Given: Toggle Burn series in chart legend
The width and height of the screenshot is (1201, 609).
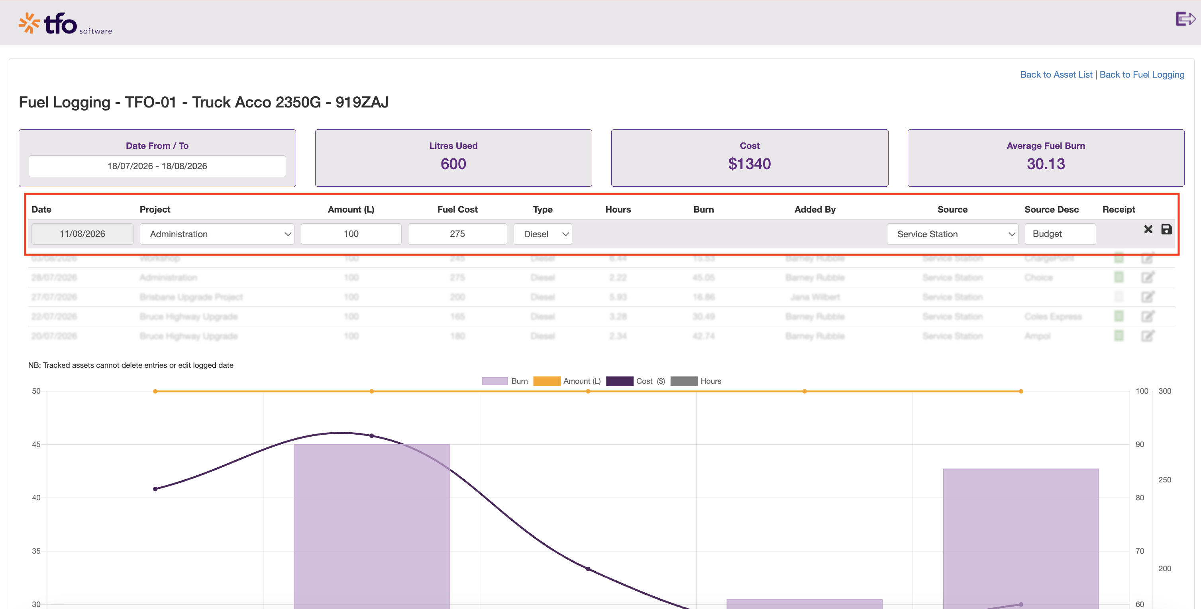Looking at the screenshot, I should tap(504, 381).
